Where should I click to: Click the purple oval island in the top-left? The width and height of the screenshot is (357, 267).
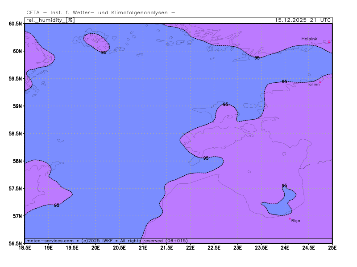point(96,41)
